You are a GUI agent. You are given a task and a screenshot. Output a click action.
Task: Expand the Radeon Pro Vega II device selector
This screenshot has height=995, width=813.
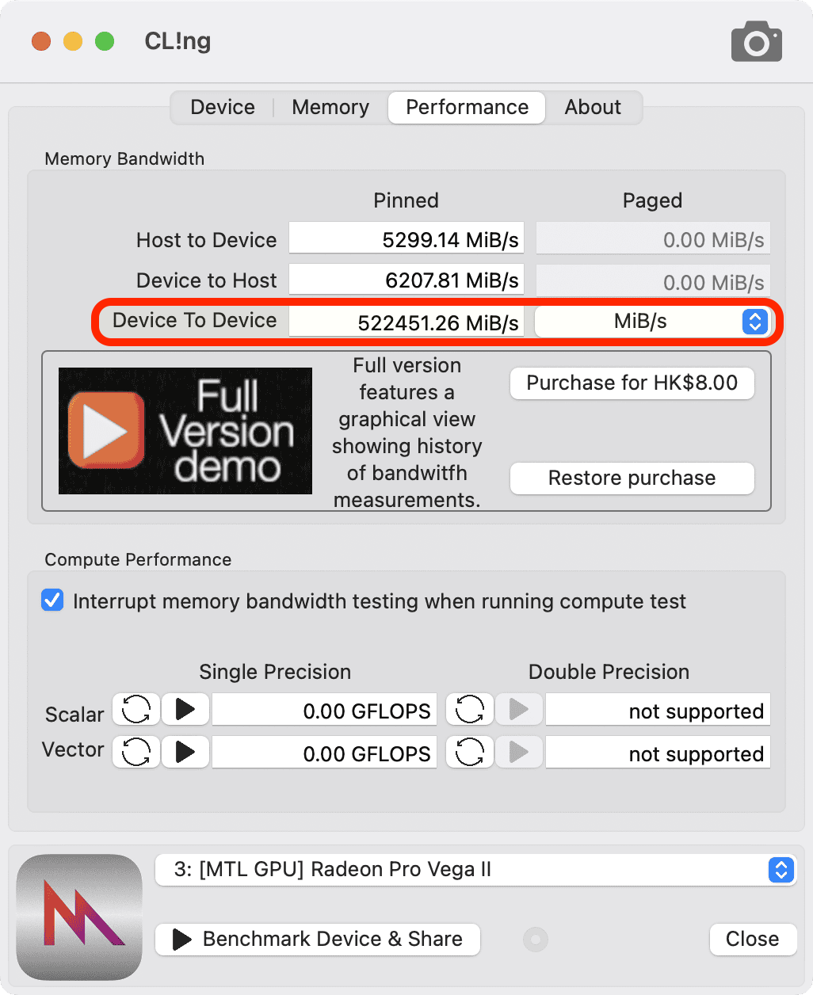pos(475,870)
